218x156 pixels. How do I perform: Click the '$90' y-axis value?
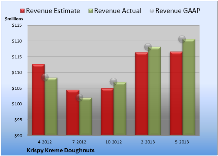(x=18, y=136)
